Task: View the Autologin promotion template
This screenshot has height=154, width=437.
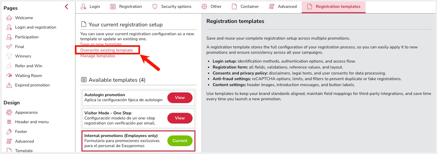Action: [x=180, y=98]
